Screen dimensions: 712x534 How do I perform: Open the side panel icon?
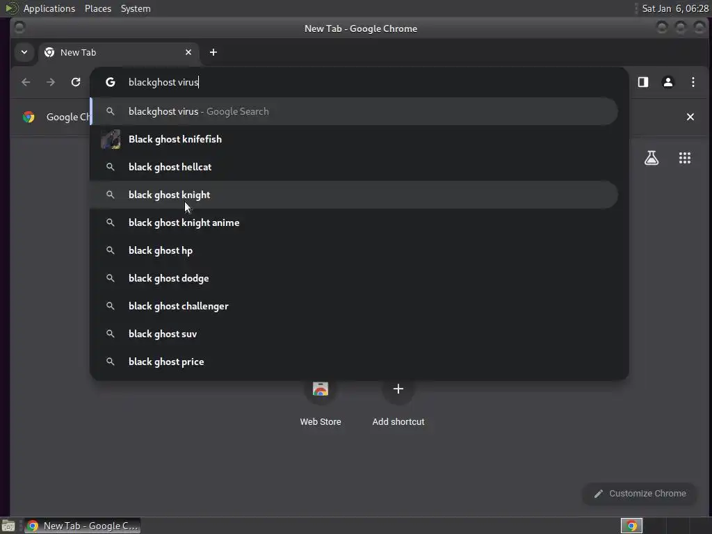coord(643,82)
